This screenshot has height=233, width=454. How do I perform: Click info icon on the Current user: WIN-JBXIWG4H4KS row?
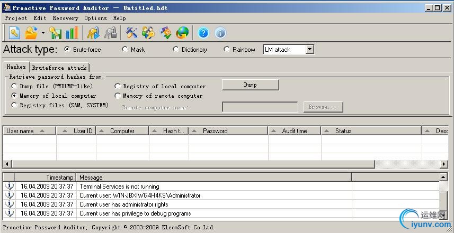9,195
